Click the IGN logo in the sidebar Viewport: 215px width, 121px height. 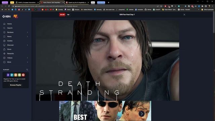point(6,16)
